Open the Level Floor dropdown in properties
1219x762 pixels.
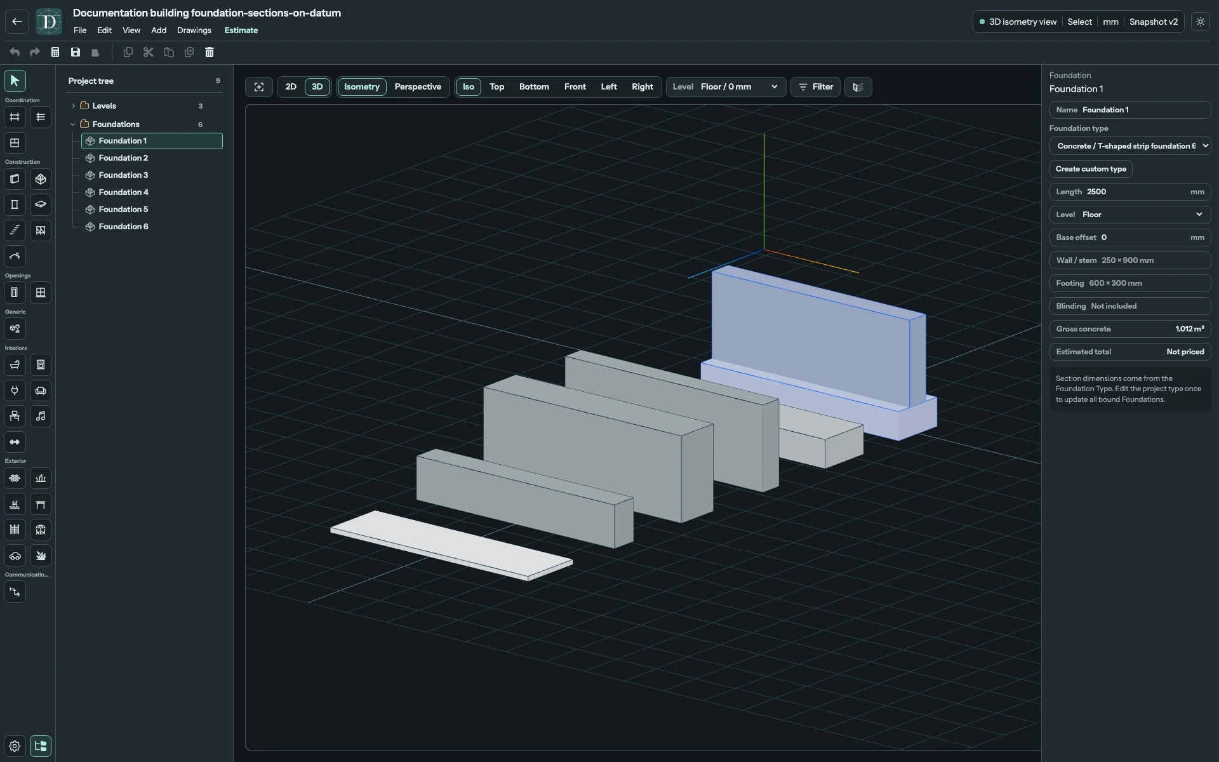click(1130, 215)
